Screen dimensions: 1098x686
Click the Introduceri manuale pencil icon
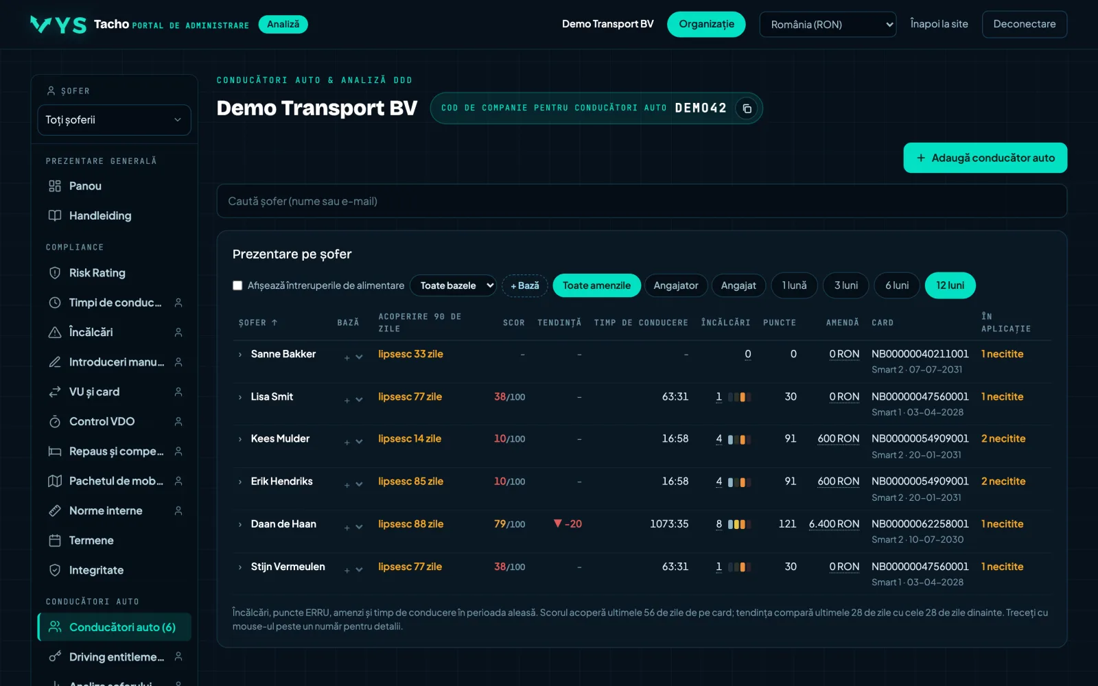pos(55,362)
